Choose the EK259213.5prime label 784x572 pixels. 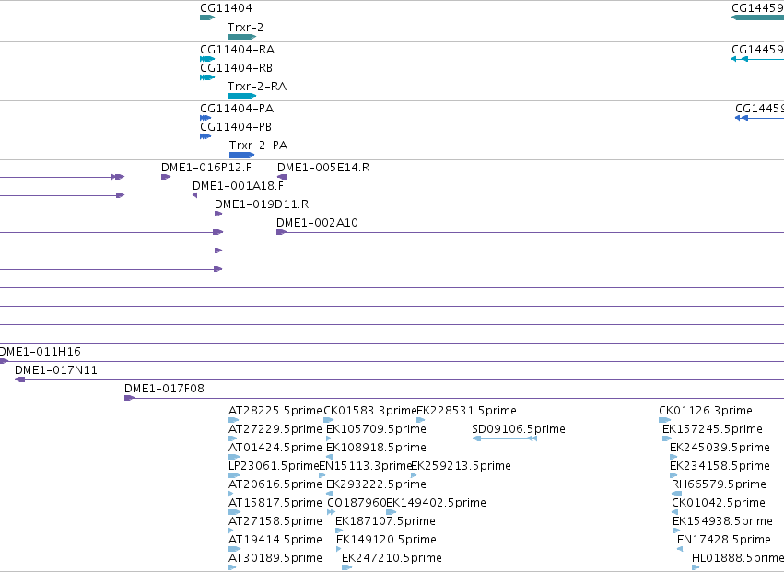[461, 466]
